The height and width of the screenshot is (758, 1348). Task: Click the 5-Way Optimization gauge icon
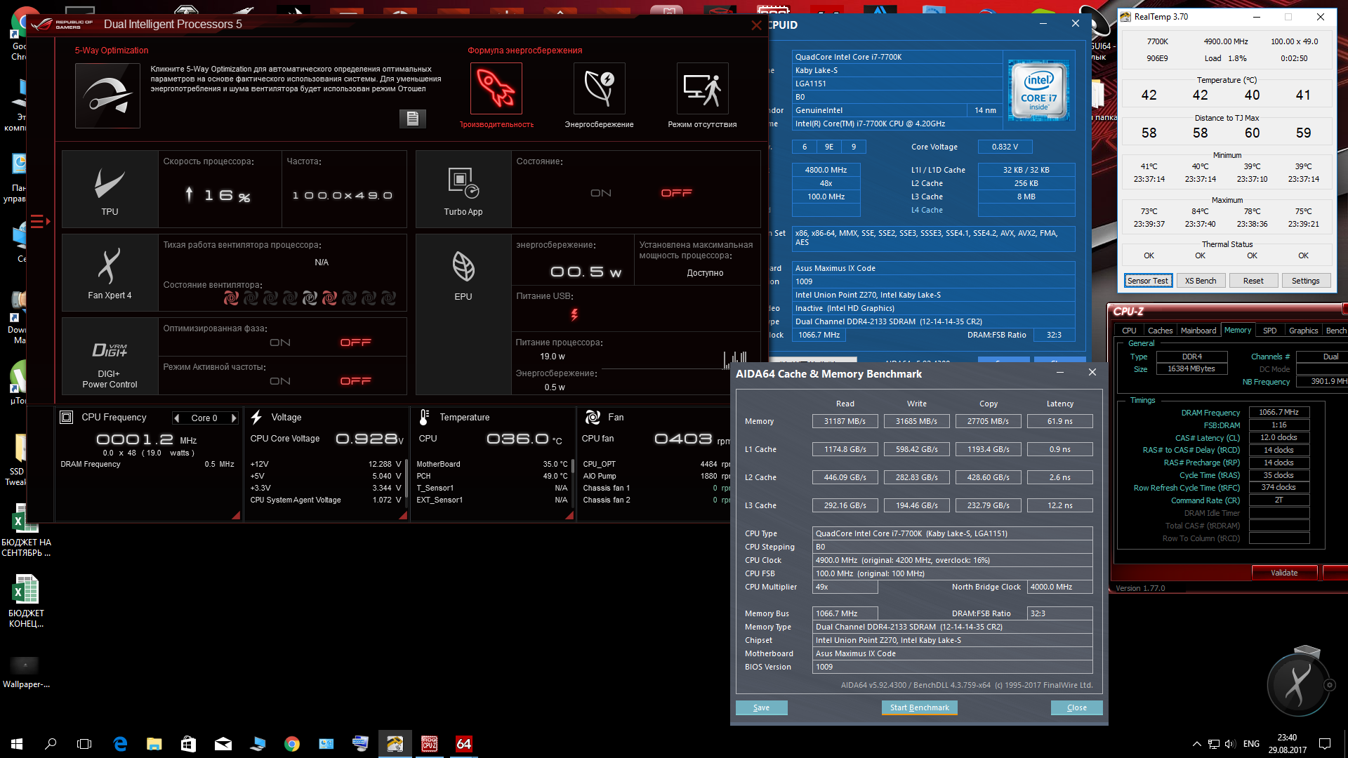(107, 95)
